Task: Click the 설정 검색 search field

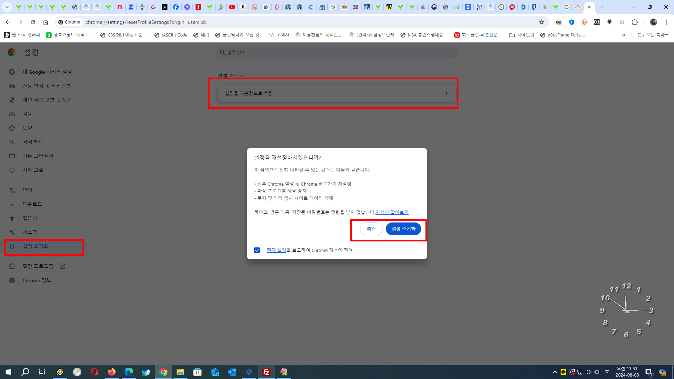Action: [337, 52]
